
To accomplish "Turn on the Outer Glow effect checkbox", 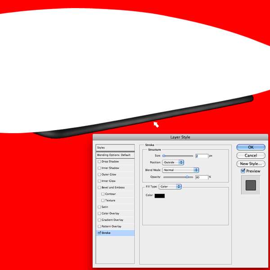I will point(99,175).
